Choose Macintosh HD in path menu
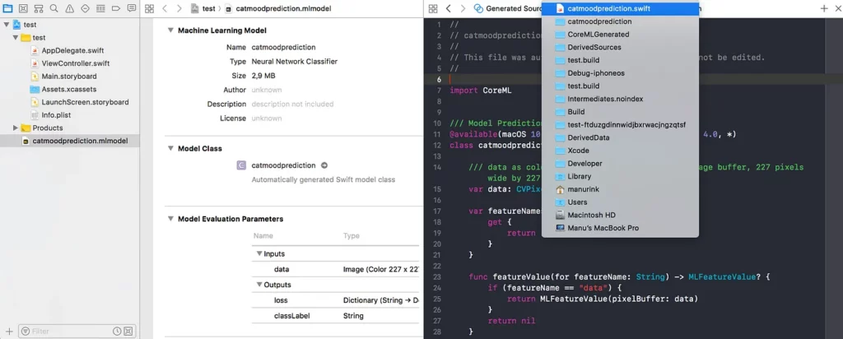843x339 pixels. click(620, 215)
